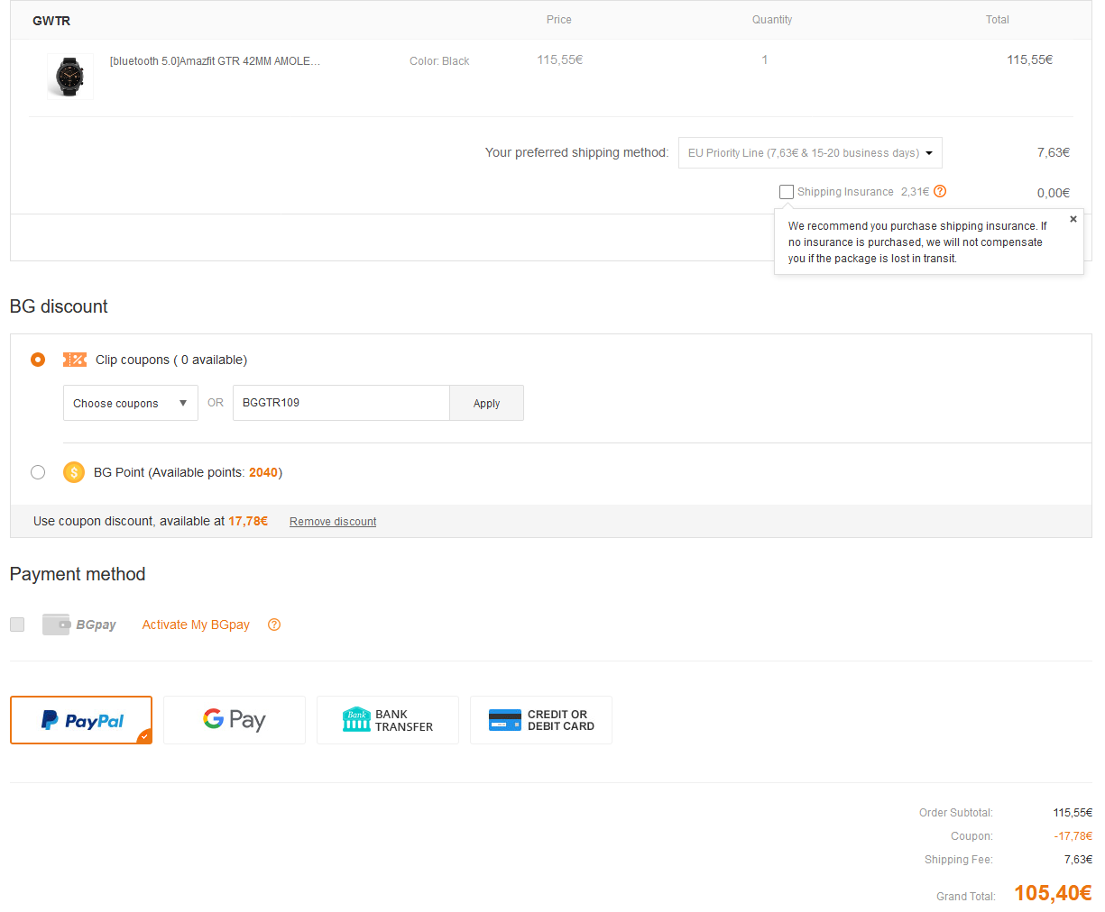This screenshot has height=912, width=1105.
Task: Select the Clip coupons radio button
Action: pyautogui.click(x=38, y=360)
